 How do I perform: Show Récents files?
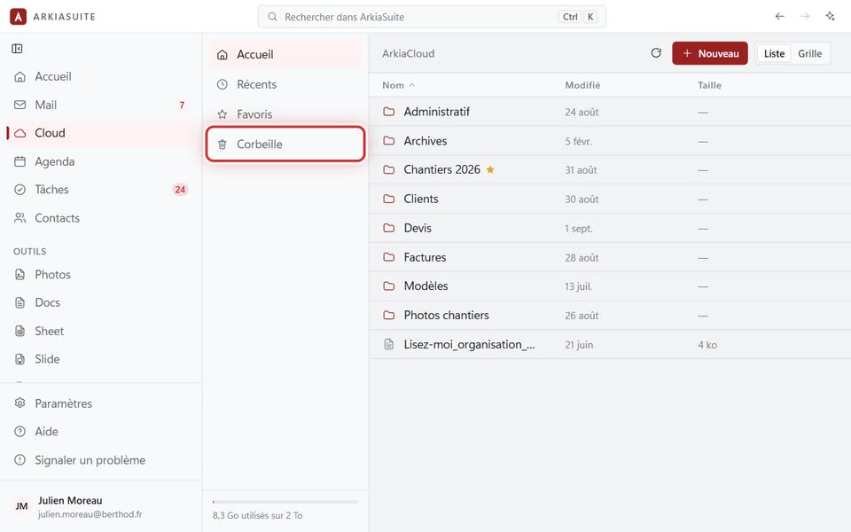[285, 84]
